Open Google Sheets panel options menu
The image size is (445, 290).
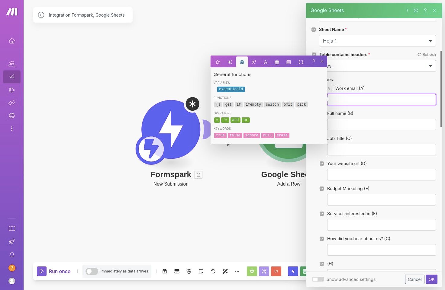click(x=407, y=11)
